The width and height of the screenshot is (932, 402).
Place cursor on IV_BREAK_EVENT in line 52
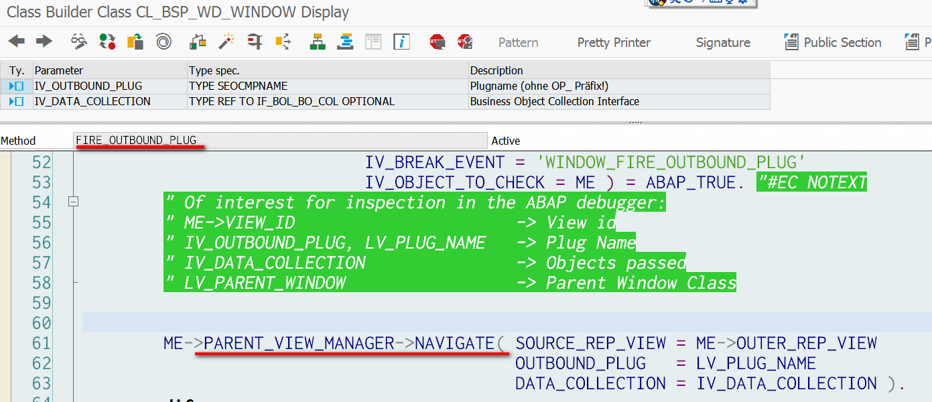(x=435, y=162)
